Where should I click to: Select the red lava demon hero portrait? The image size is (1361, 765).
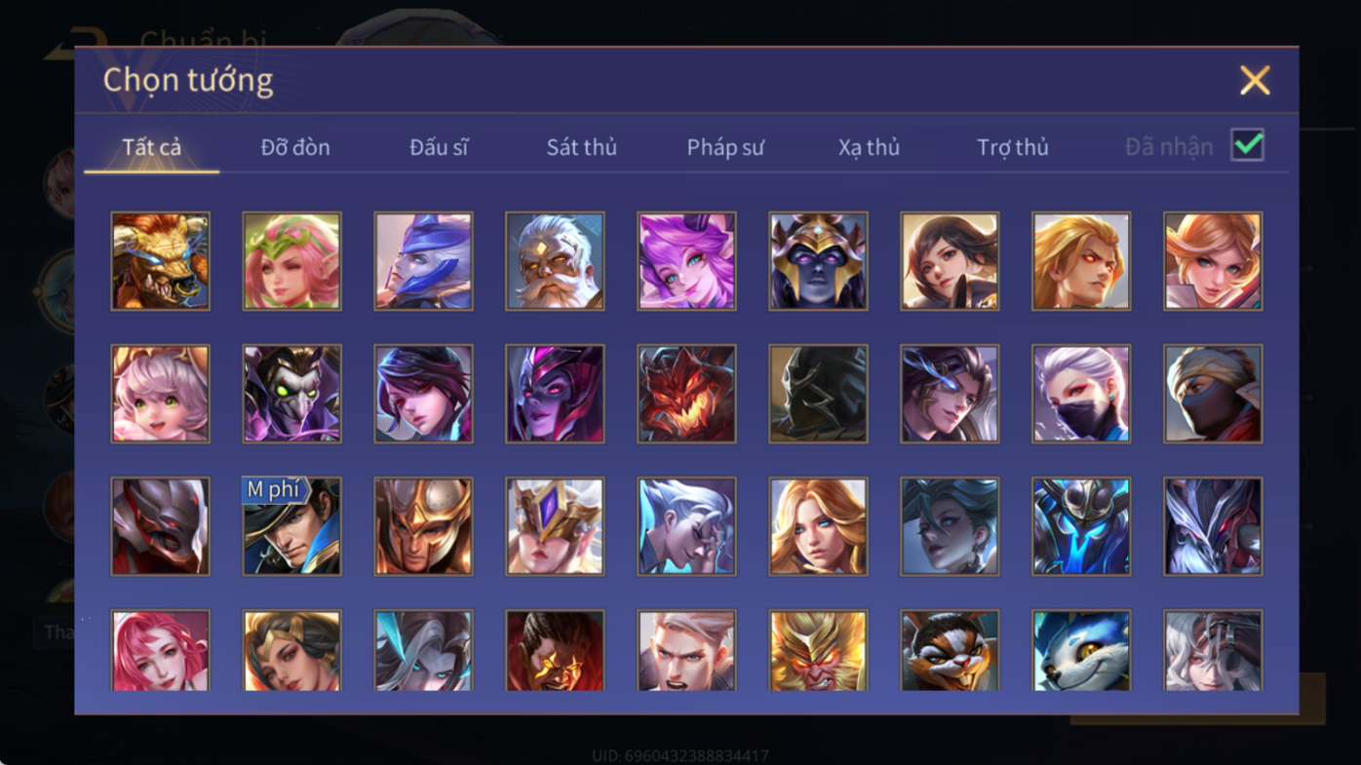click(x=686, y=394)
